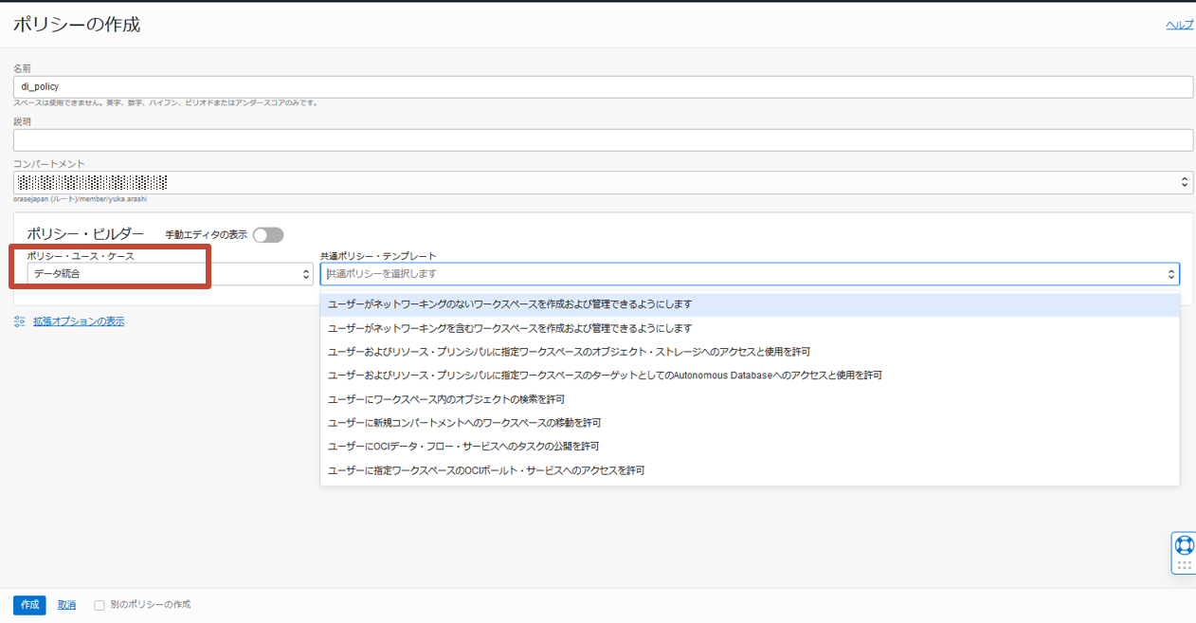1196x623 pixels.
Task: Choose the オブジェクト・ストレージ access policy option
Action: pyautogui.click(x=569, y=352)
